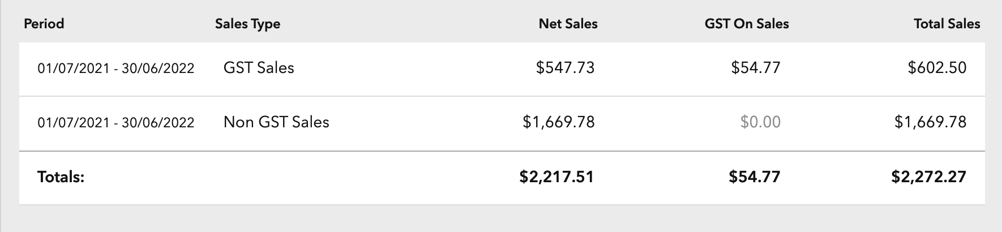This screenshot has height=232, width=1002.
Task: Click the $1,669.78 net sales amount
Action: click(559, 122)
